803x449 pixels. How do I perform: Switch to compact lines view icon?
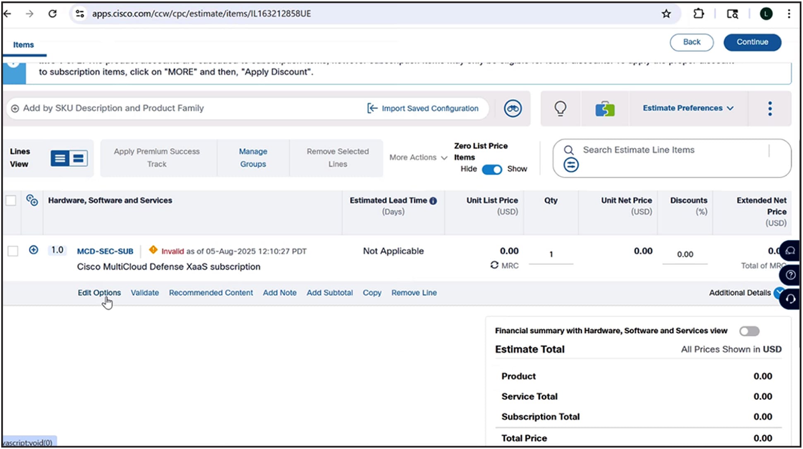click(78, 158)
